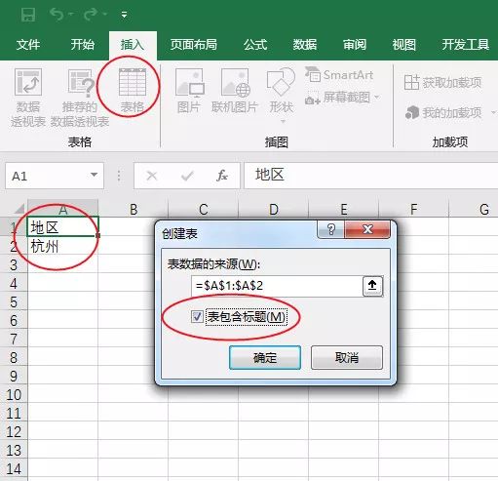This screenshot has height=481, width=498.
Task: Click the cancel X in formula bar
Action: [152, 176]
